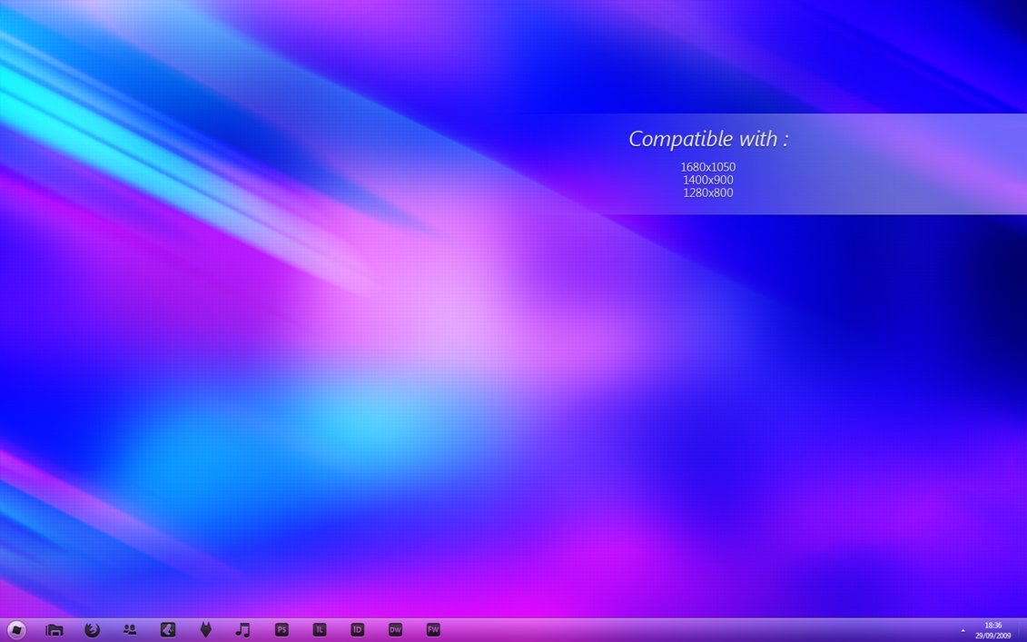Open the Windows Start orb
1027x642 pixels.
[16, 630]
